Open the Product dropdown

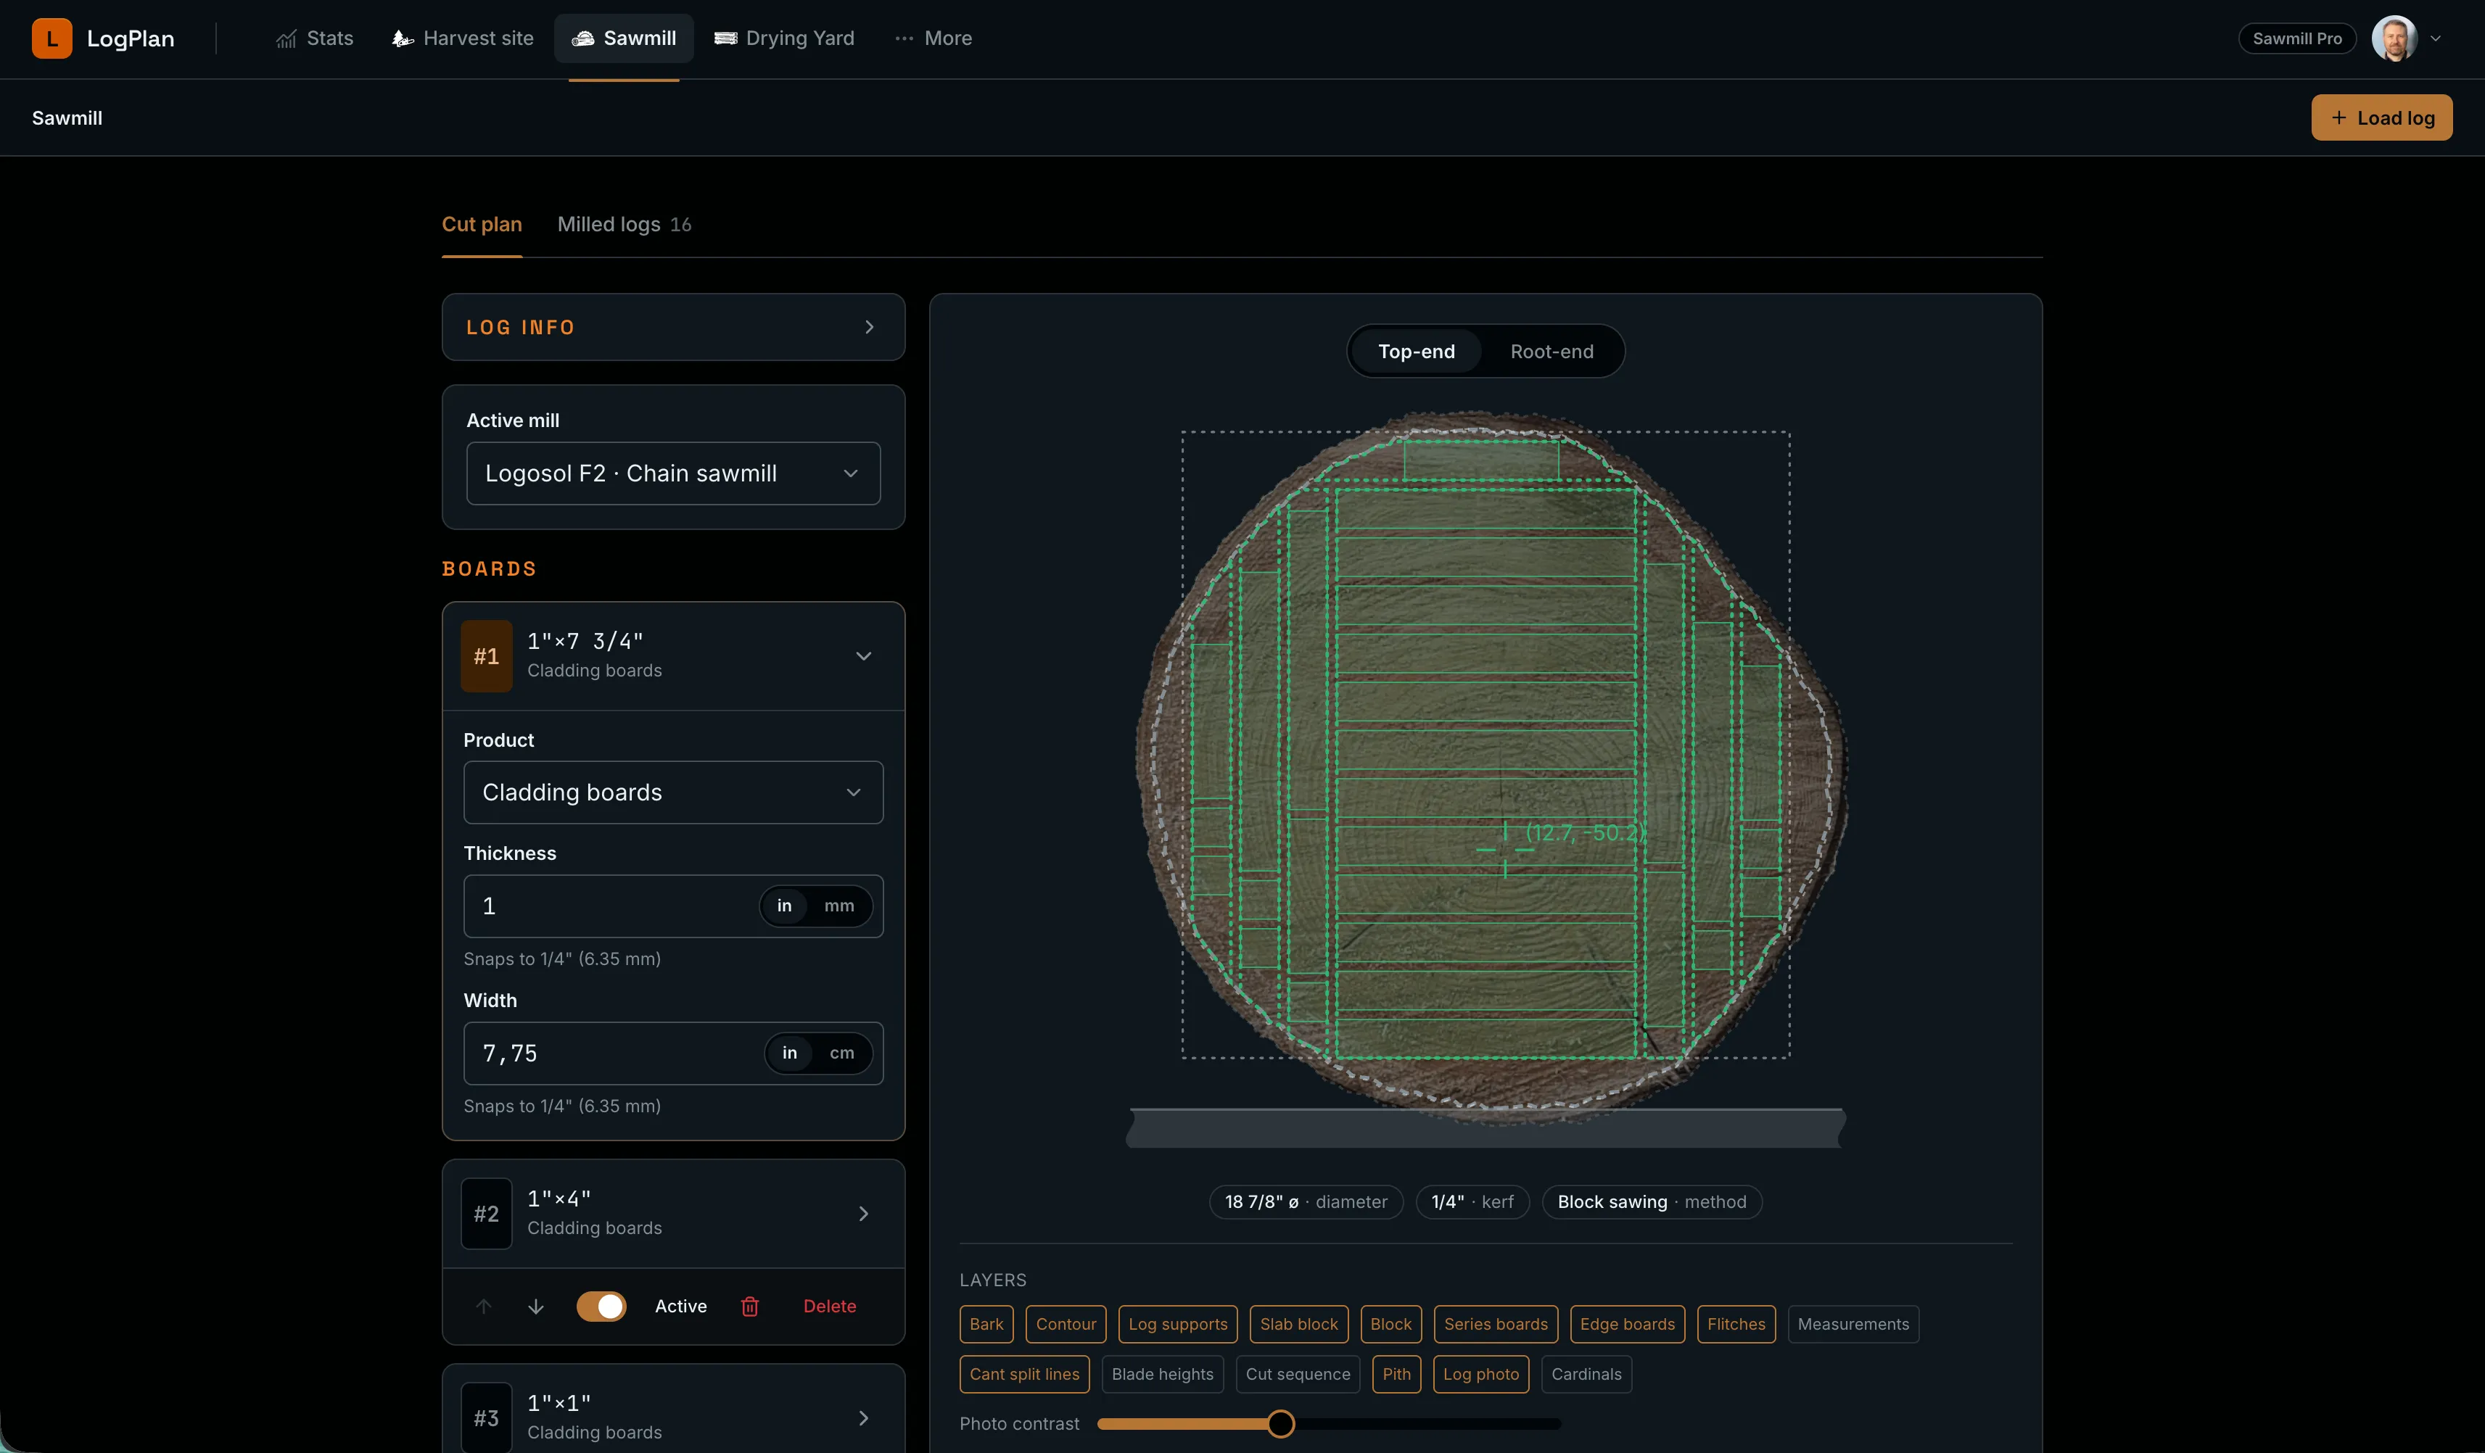click(674, 792)
